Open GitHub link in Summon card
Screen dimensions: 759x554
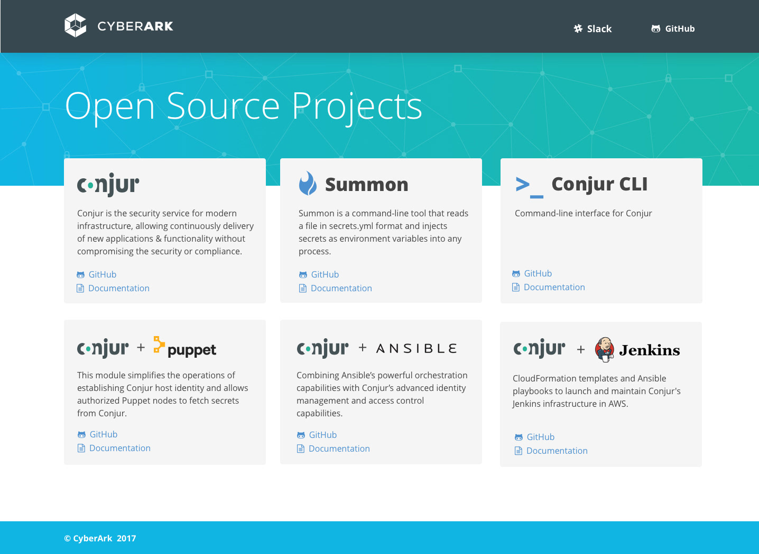(x=325, y=274)
